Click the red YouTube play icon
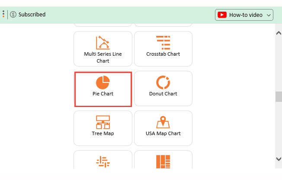Screen dimensions: 282x180 pos(222,15)
